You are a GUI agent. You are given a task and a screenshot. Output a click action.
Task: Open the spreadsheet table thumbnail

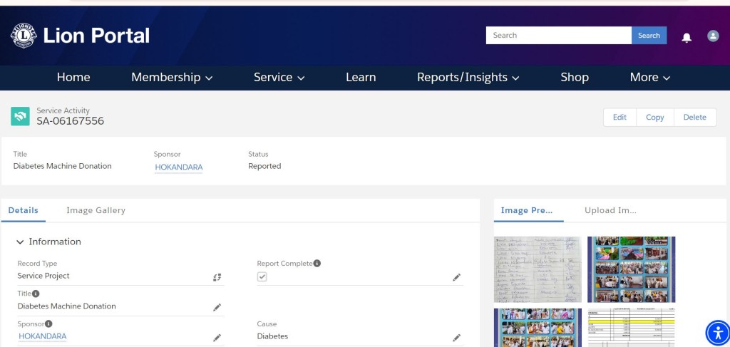coord(631,328)
